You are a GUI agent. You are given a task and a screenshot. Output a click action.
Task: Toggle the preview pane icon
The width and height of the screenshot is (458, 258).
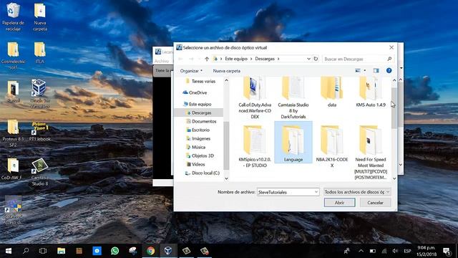(x=376, y=70)
